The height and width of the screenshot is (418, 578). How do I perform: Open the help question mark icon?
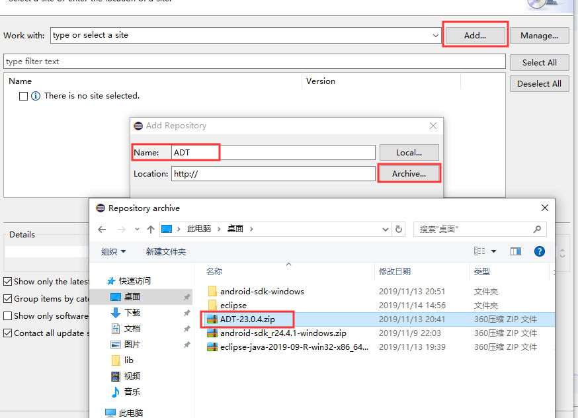[x=539, y=251]
